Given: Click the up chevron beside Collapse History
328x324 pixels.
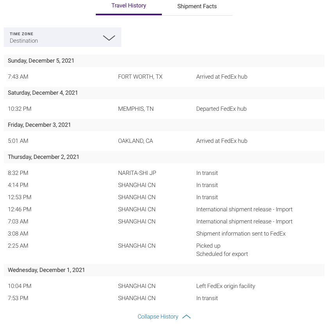Looking at the screenshot, I should pyautogui.click(x=186, y=317).
